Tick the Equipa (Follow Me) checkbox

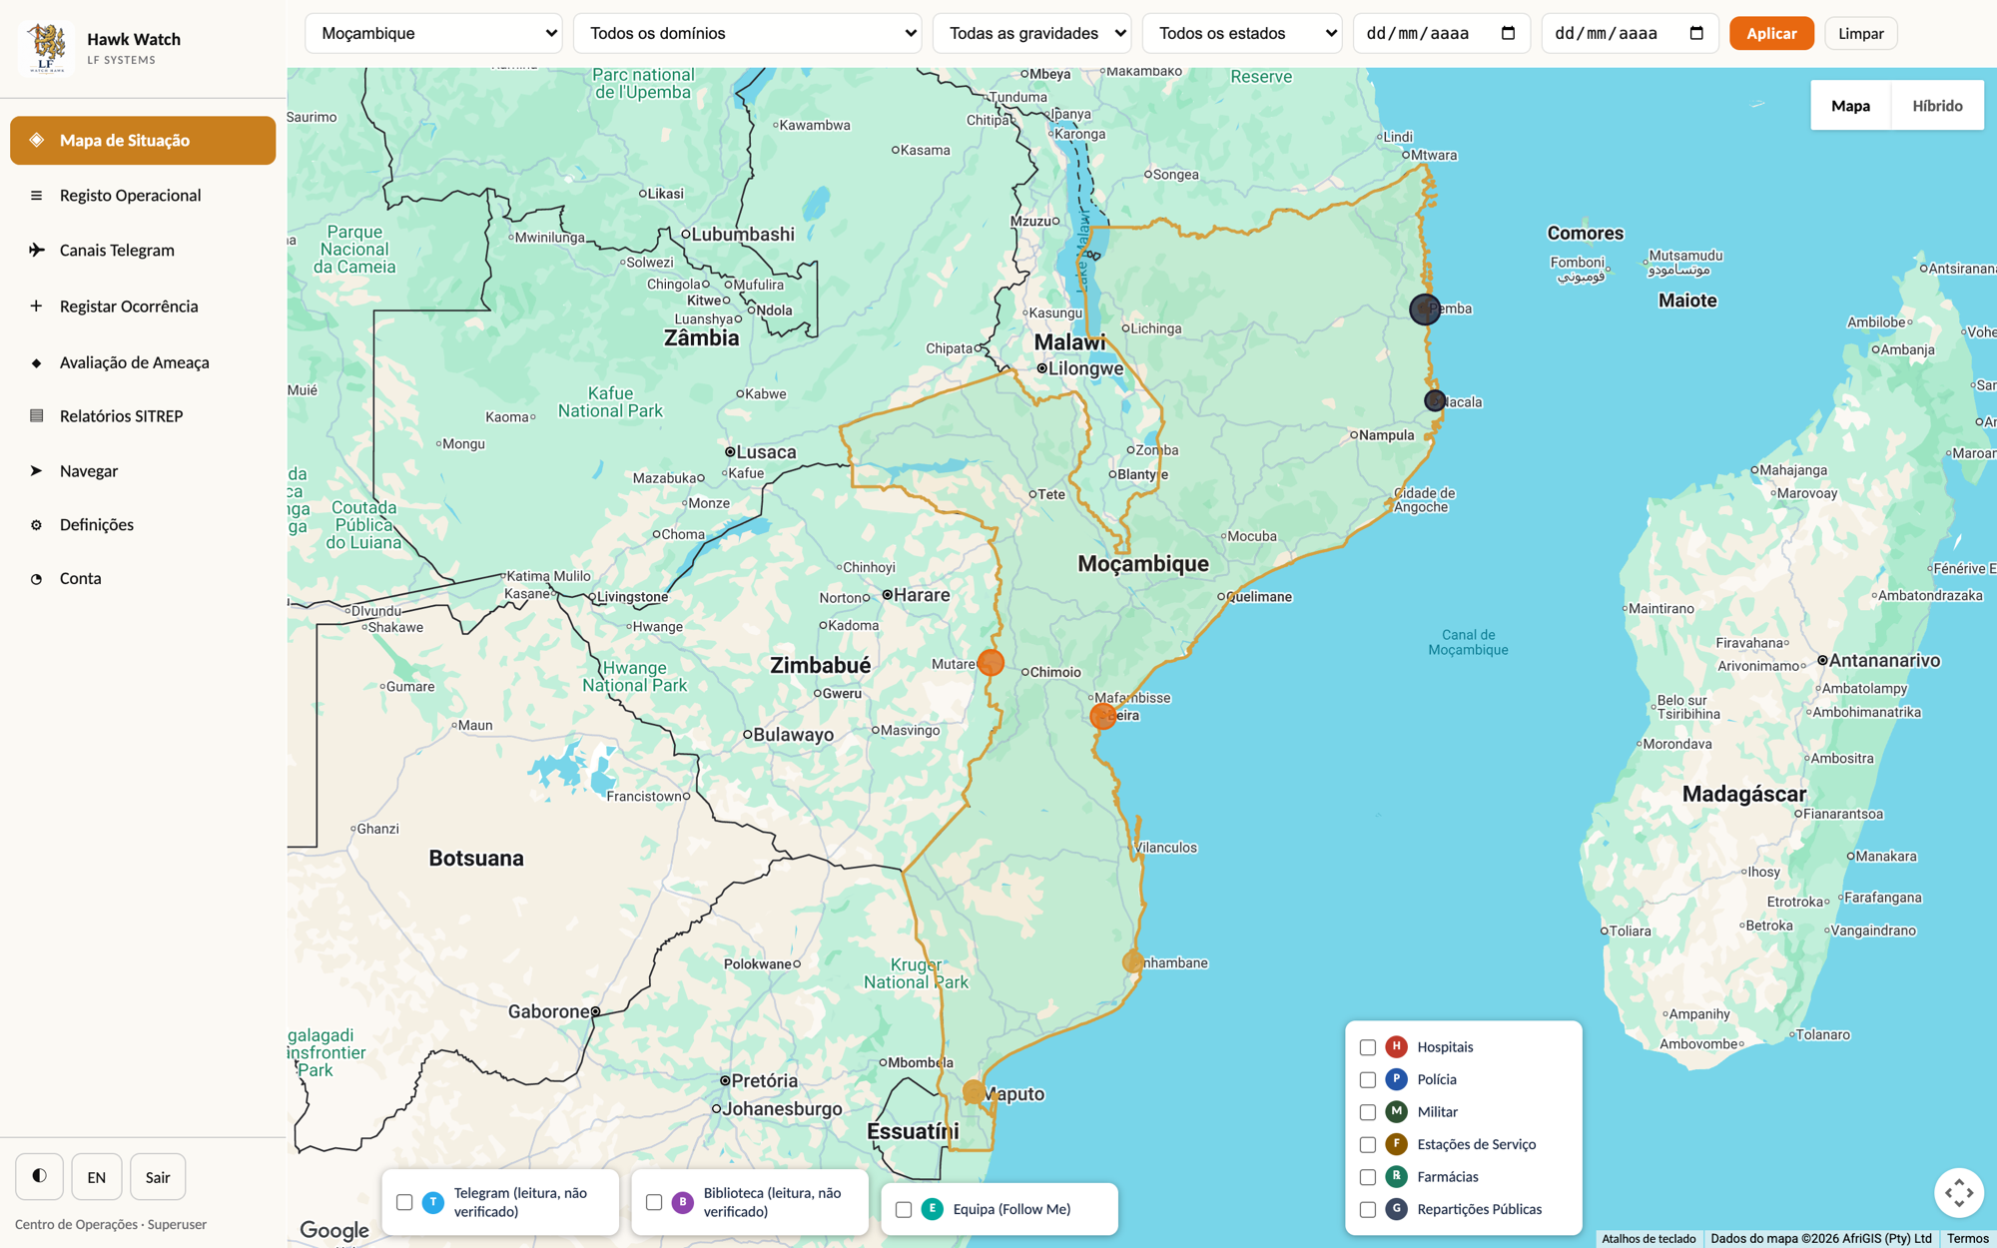tap(904, 1209)
